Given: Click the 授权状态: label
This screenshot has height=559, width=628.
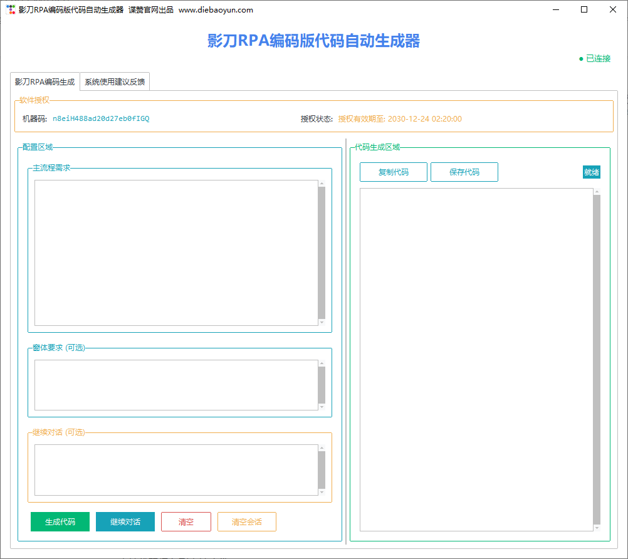Looking at the screenshot, I should [317, 118].
